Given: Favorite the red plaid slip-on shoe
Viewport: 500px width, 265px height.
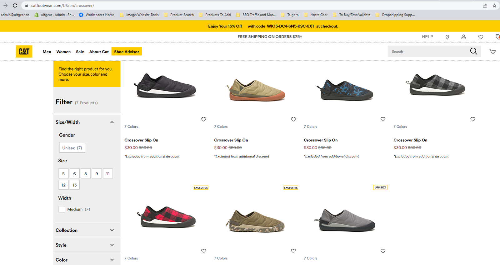Looking at the screenshot, I should coord(203,251).
